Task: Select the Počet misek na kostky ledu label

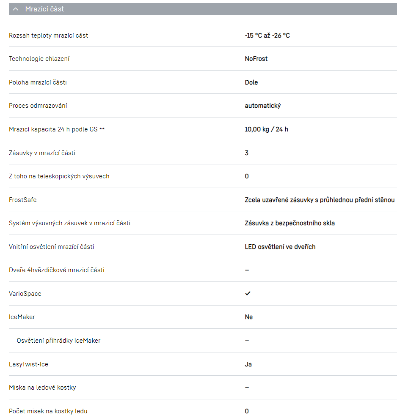Action: (x=48, y=411)
